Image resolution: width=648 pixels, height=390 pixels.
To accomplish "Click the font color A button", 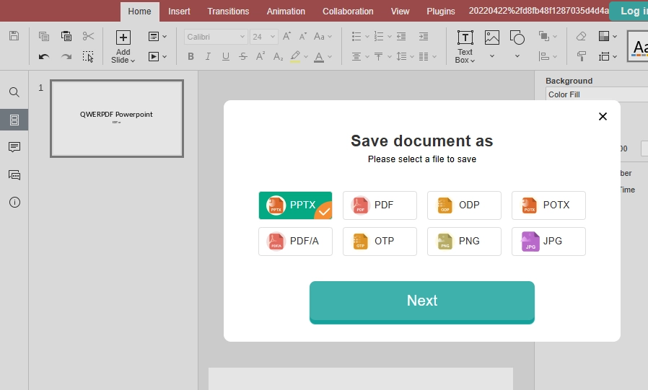I will tap(319, 56).
